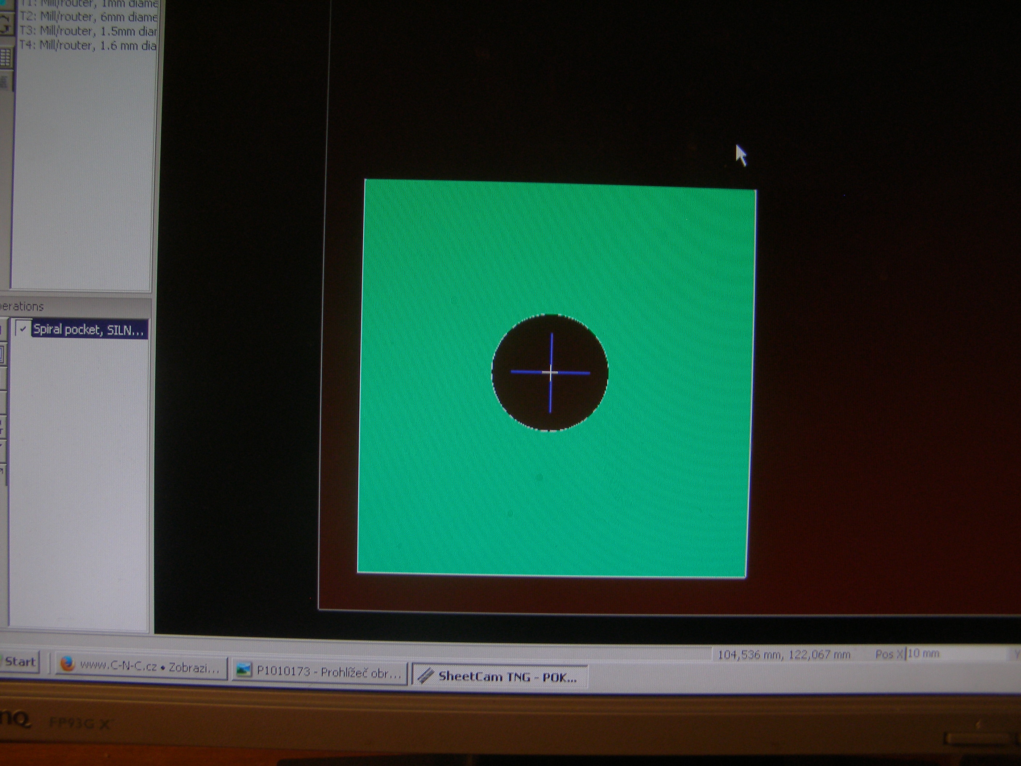This screenshot has width=1021, height=766.
Task: Uncheck the Spiral pocket operation checkbox
Action: coord(23,329)
